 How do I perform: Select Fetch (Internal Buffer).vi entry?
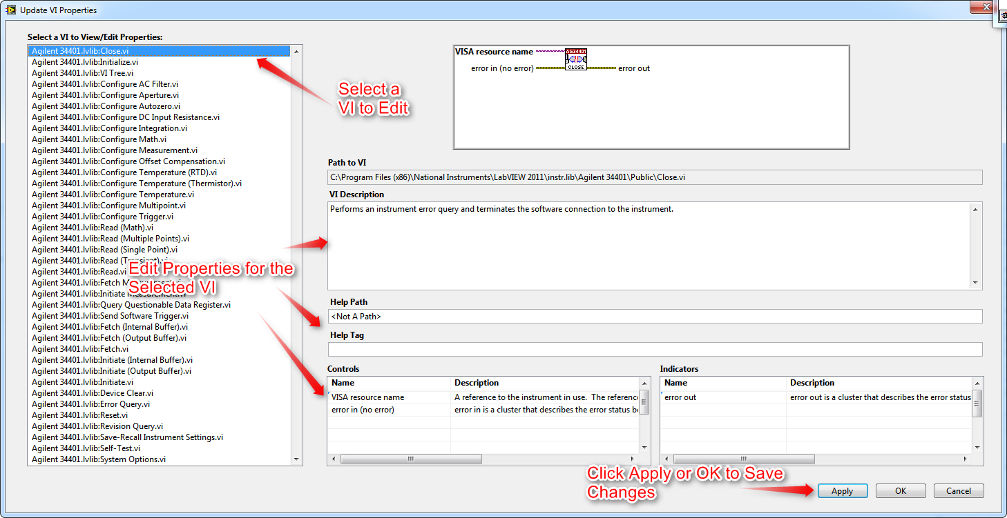160,327
